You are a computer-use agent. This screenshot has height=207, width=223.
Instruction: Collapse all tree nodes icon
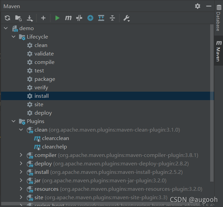(112, 18)
